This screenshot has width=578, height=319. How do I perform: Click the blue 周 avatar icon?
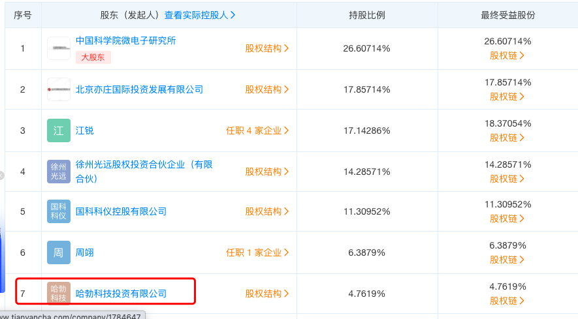click(59, 252)
